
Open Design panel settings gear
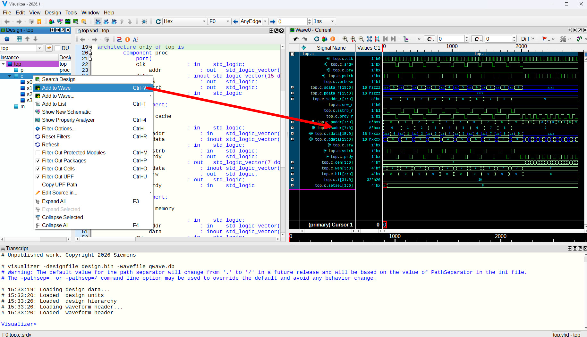click(x=7, y=39)
